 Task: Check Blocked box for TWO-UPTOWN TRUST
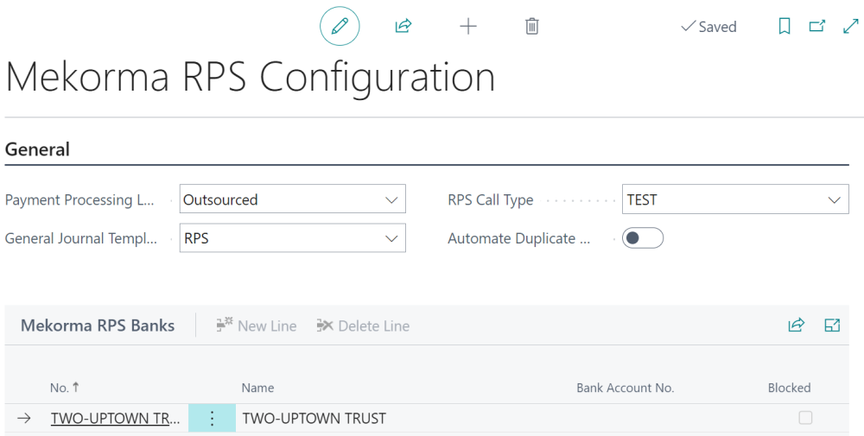tap(805, 418)
